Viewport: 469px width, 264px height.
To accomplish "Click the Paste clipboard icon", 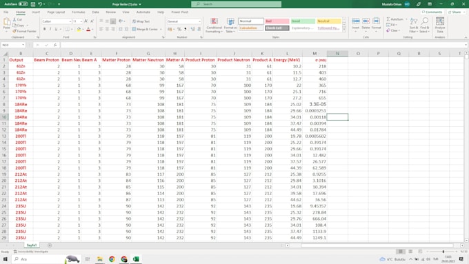I will point(7,22).
